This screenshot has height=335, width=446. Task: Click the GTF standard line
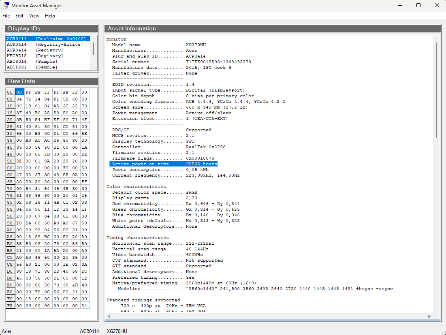coord(162,267)
